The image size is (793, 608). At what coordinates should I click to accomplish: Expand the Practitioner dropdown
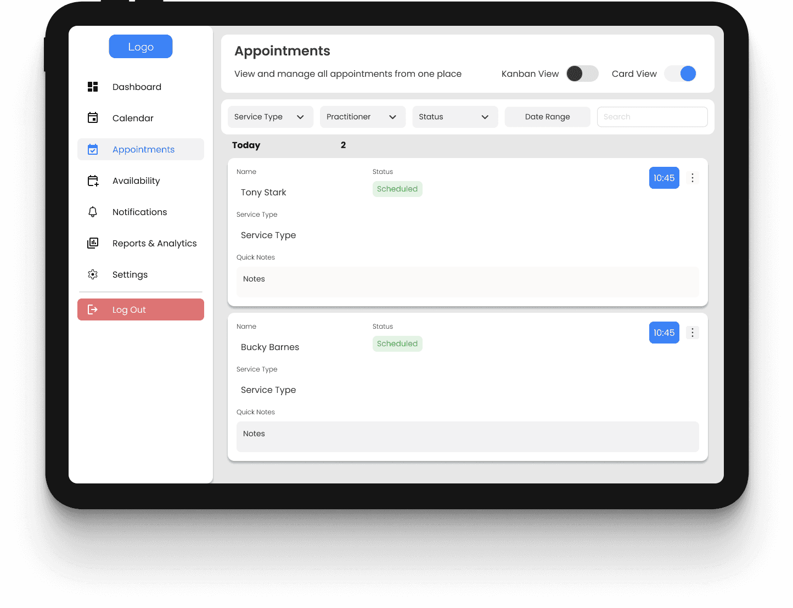tap(362, 116)
